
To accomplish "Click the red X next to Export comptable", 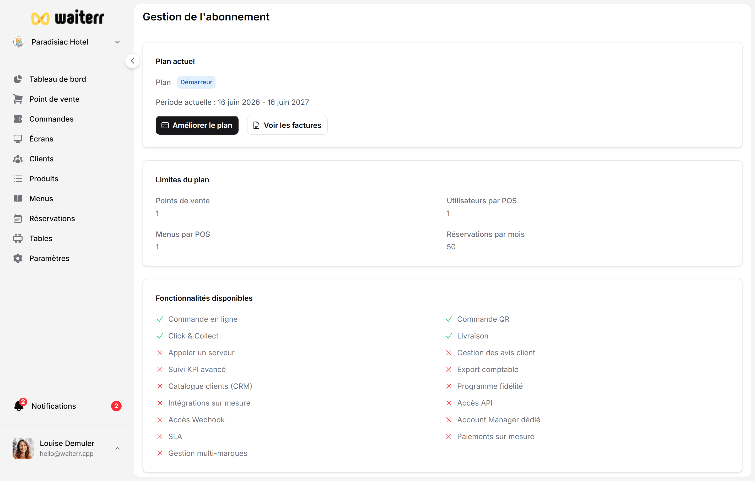I will click(x=449, y=369).
